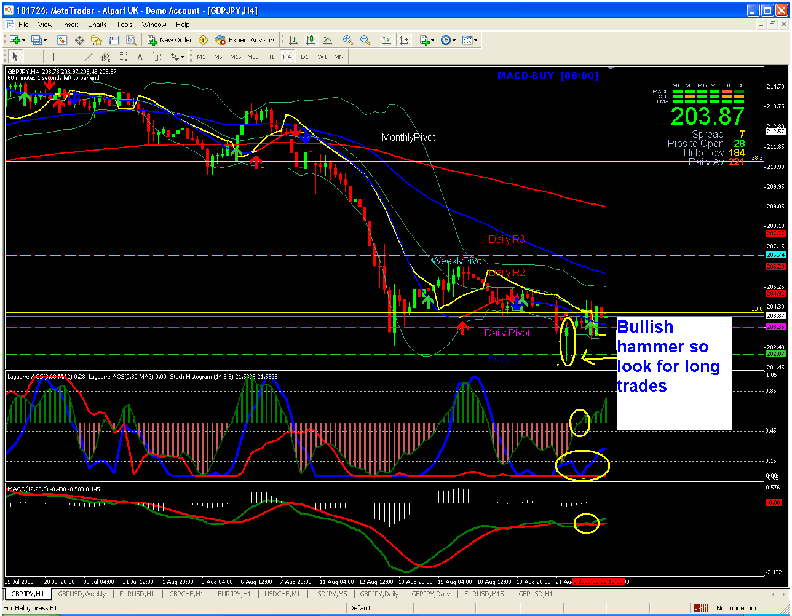Expand the arrows tool dropdown arrow
The height and width of the screenshot is (616, 792).
coord(183,57)
